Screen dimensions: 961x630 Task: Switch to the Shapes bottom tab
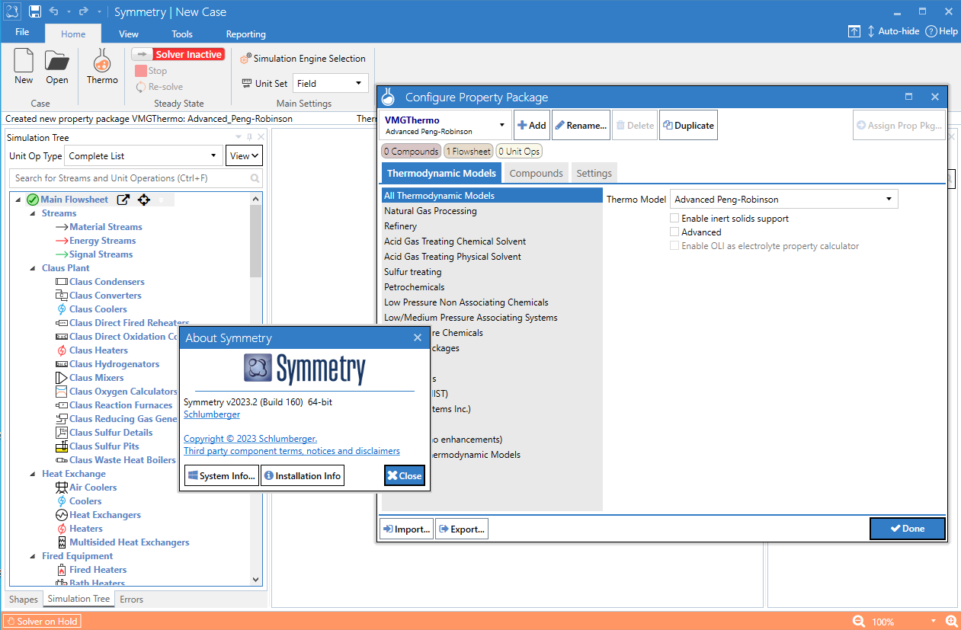click(24, 600)
